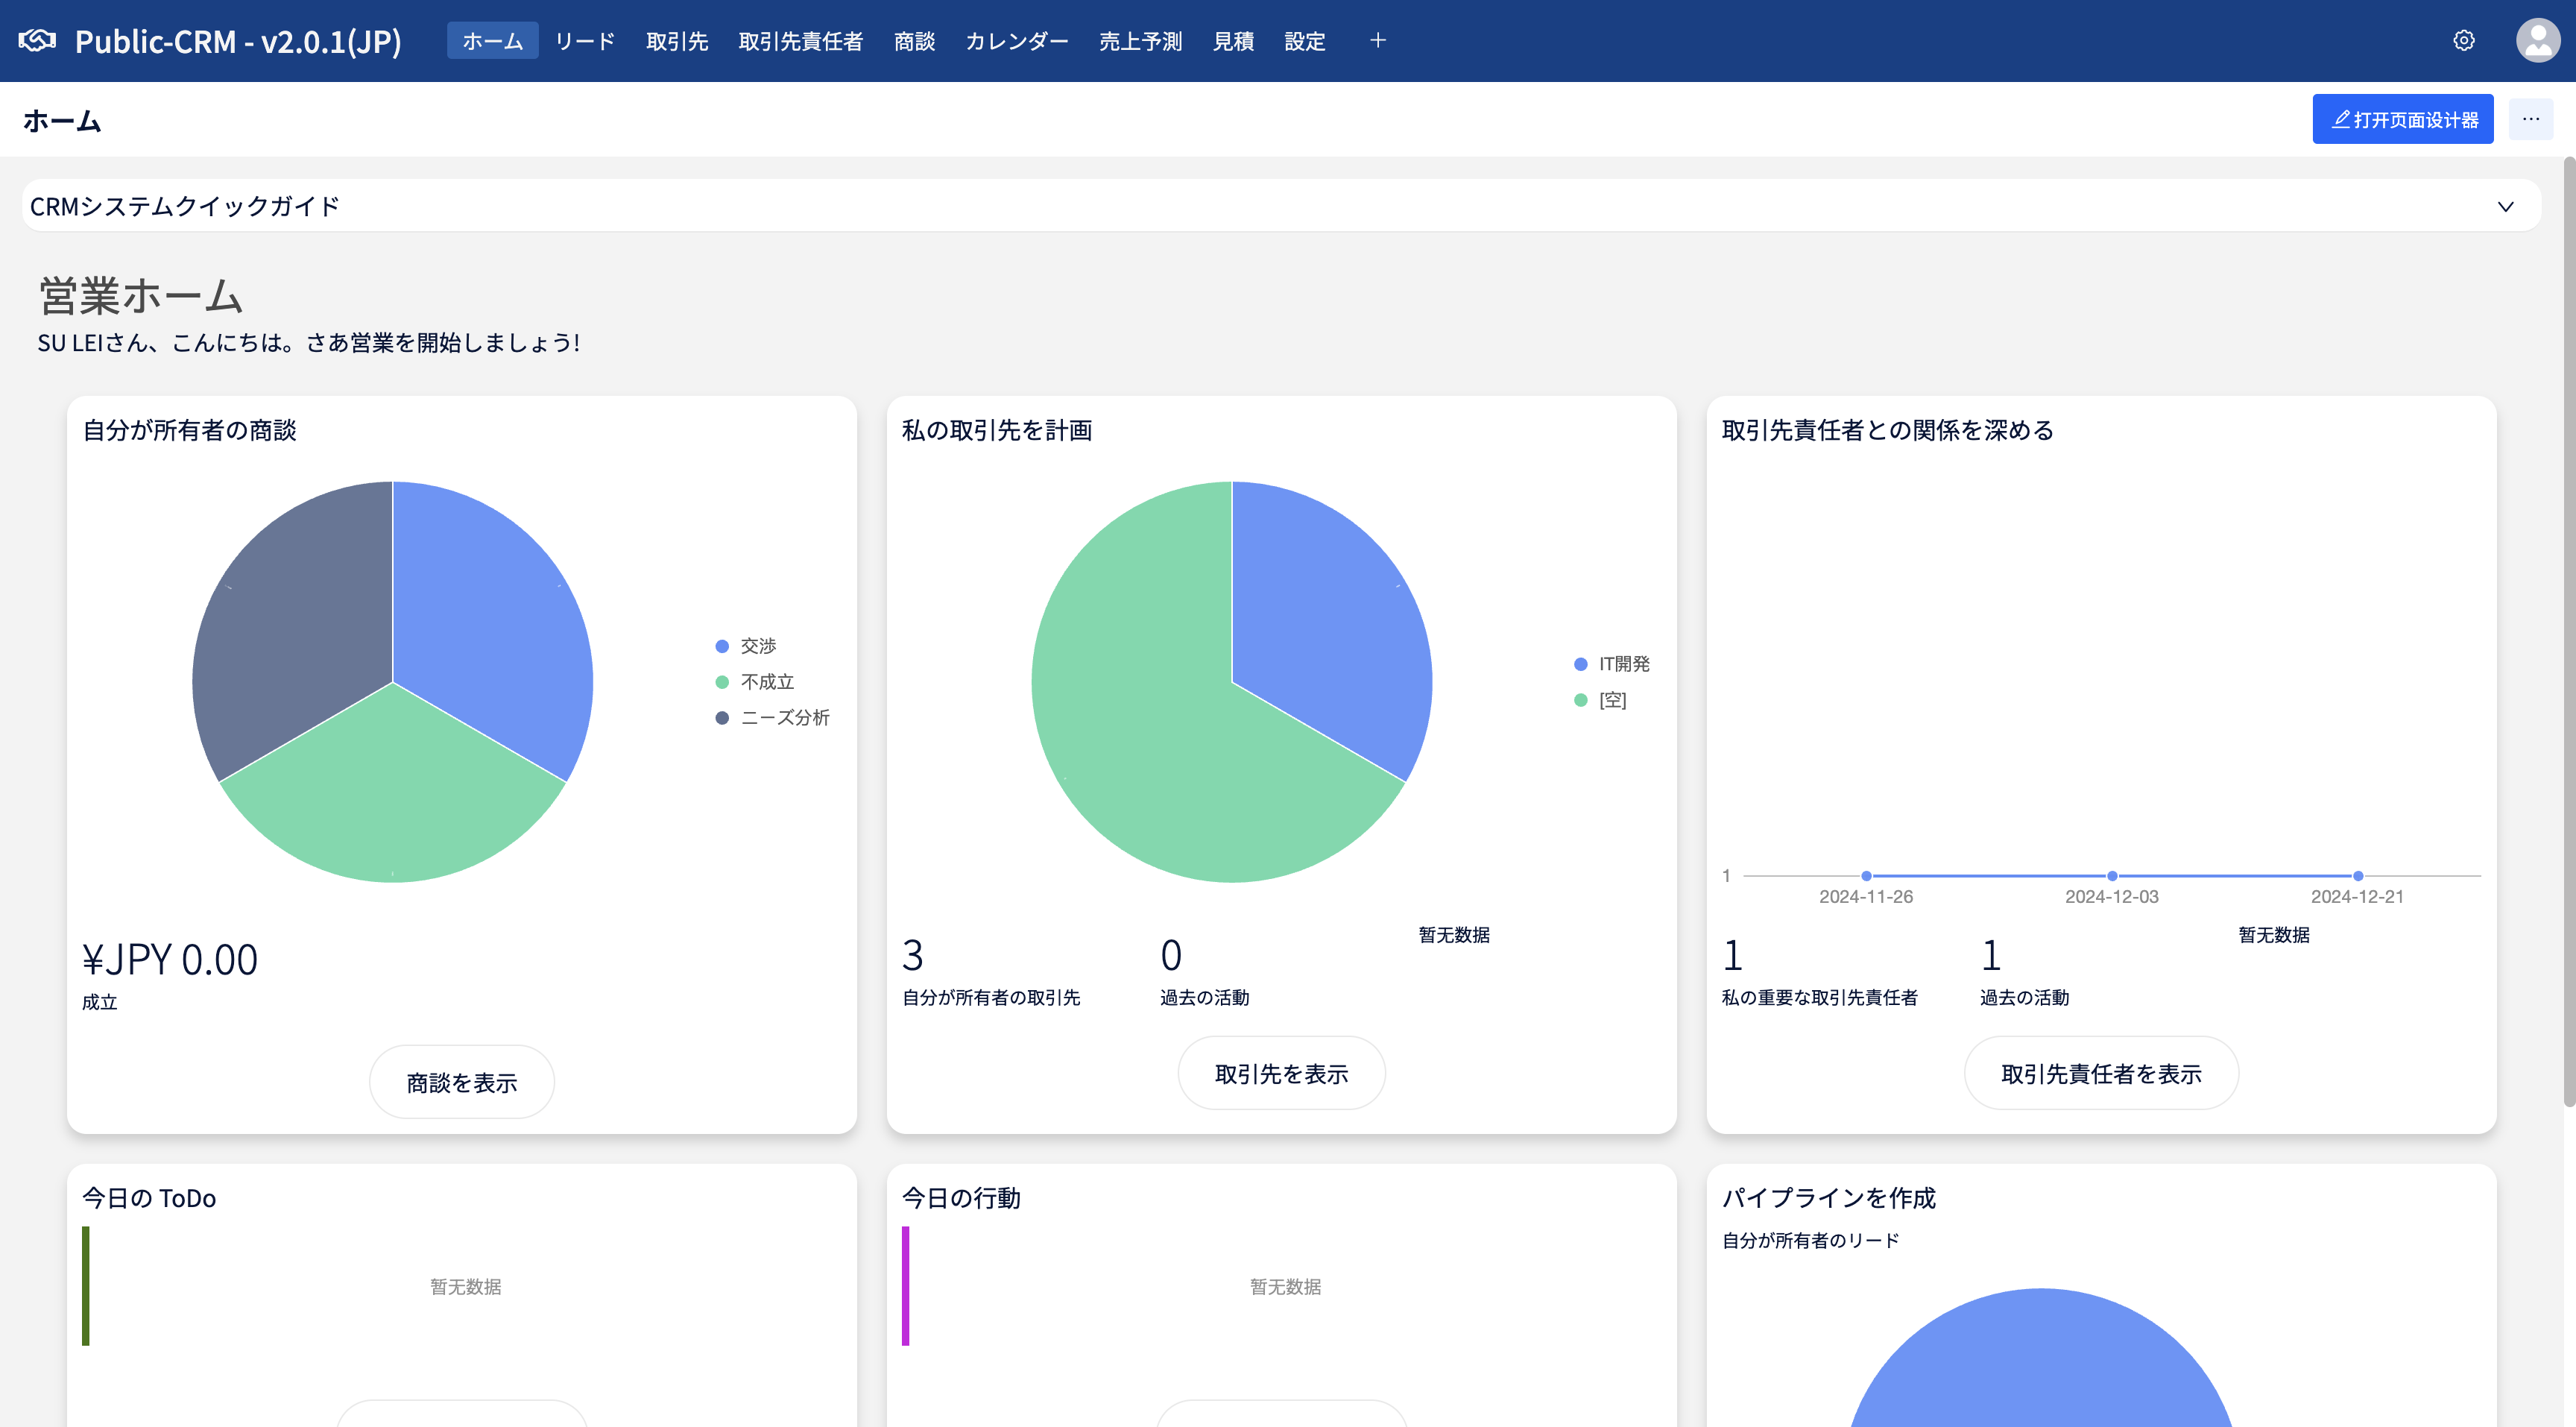2576x1427 pixels.
Task: Collapse the CRMシステムクイックガイド panel
Action: point(2505,206)
